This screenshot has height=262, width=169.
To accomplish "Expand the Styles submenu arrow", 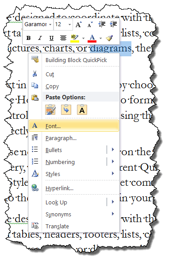I will click(113, 173).
